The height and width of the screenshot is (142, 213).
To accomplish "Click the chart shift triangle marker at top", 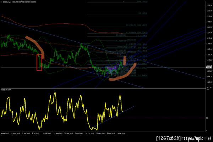I will tap(124, 1).
